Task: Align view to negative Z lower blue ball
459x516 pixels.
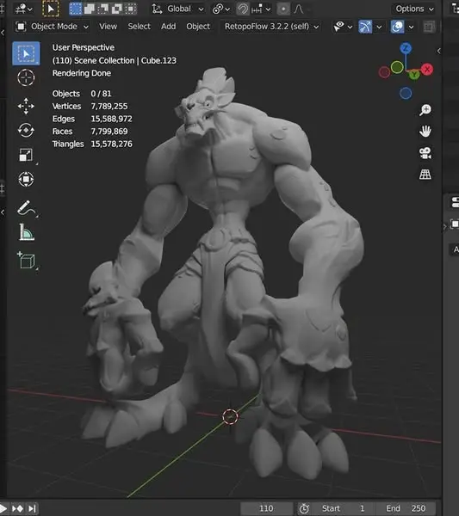Action: (x=406, y=94)
